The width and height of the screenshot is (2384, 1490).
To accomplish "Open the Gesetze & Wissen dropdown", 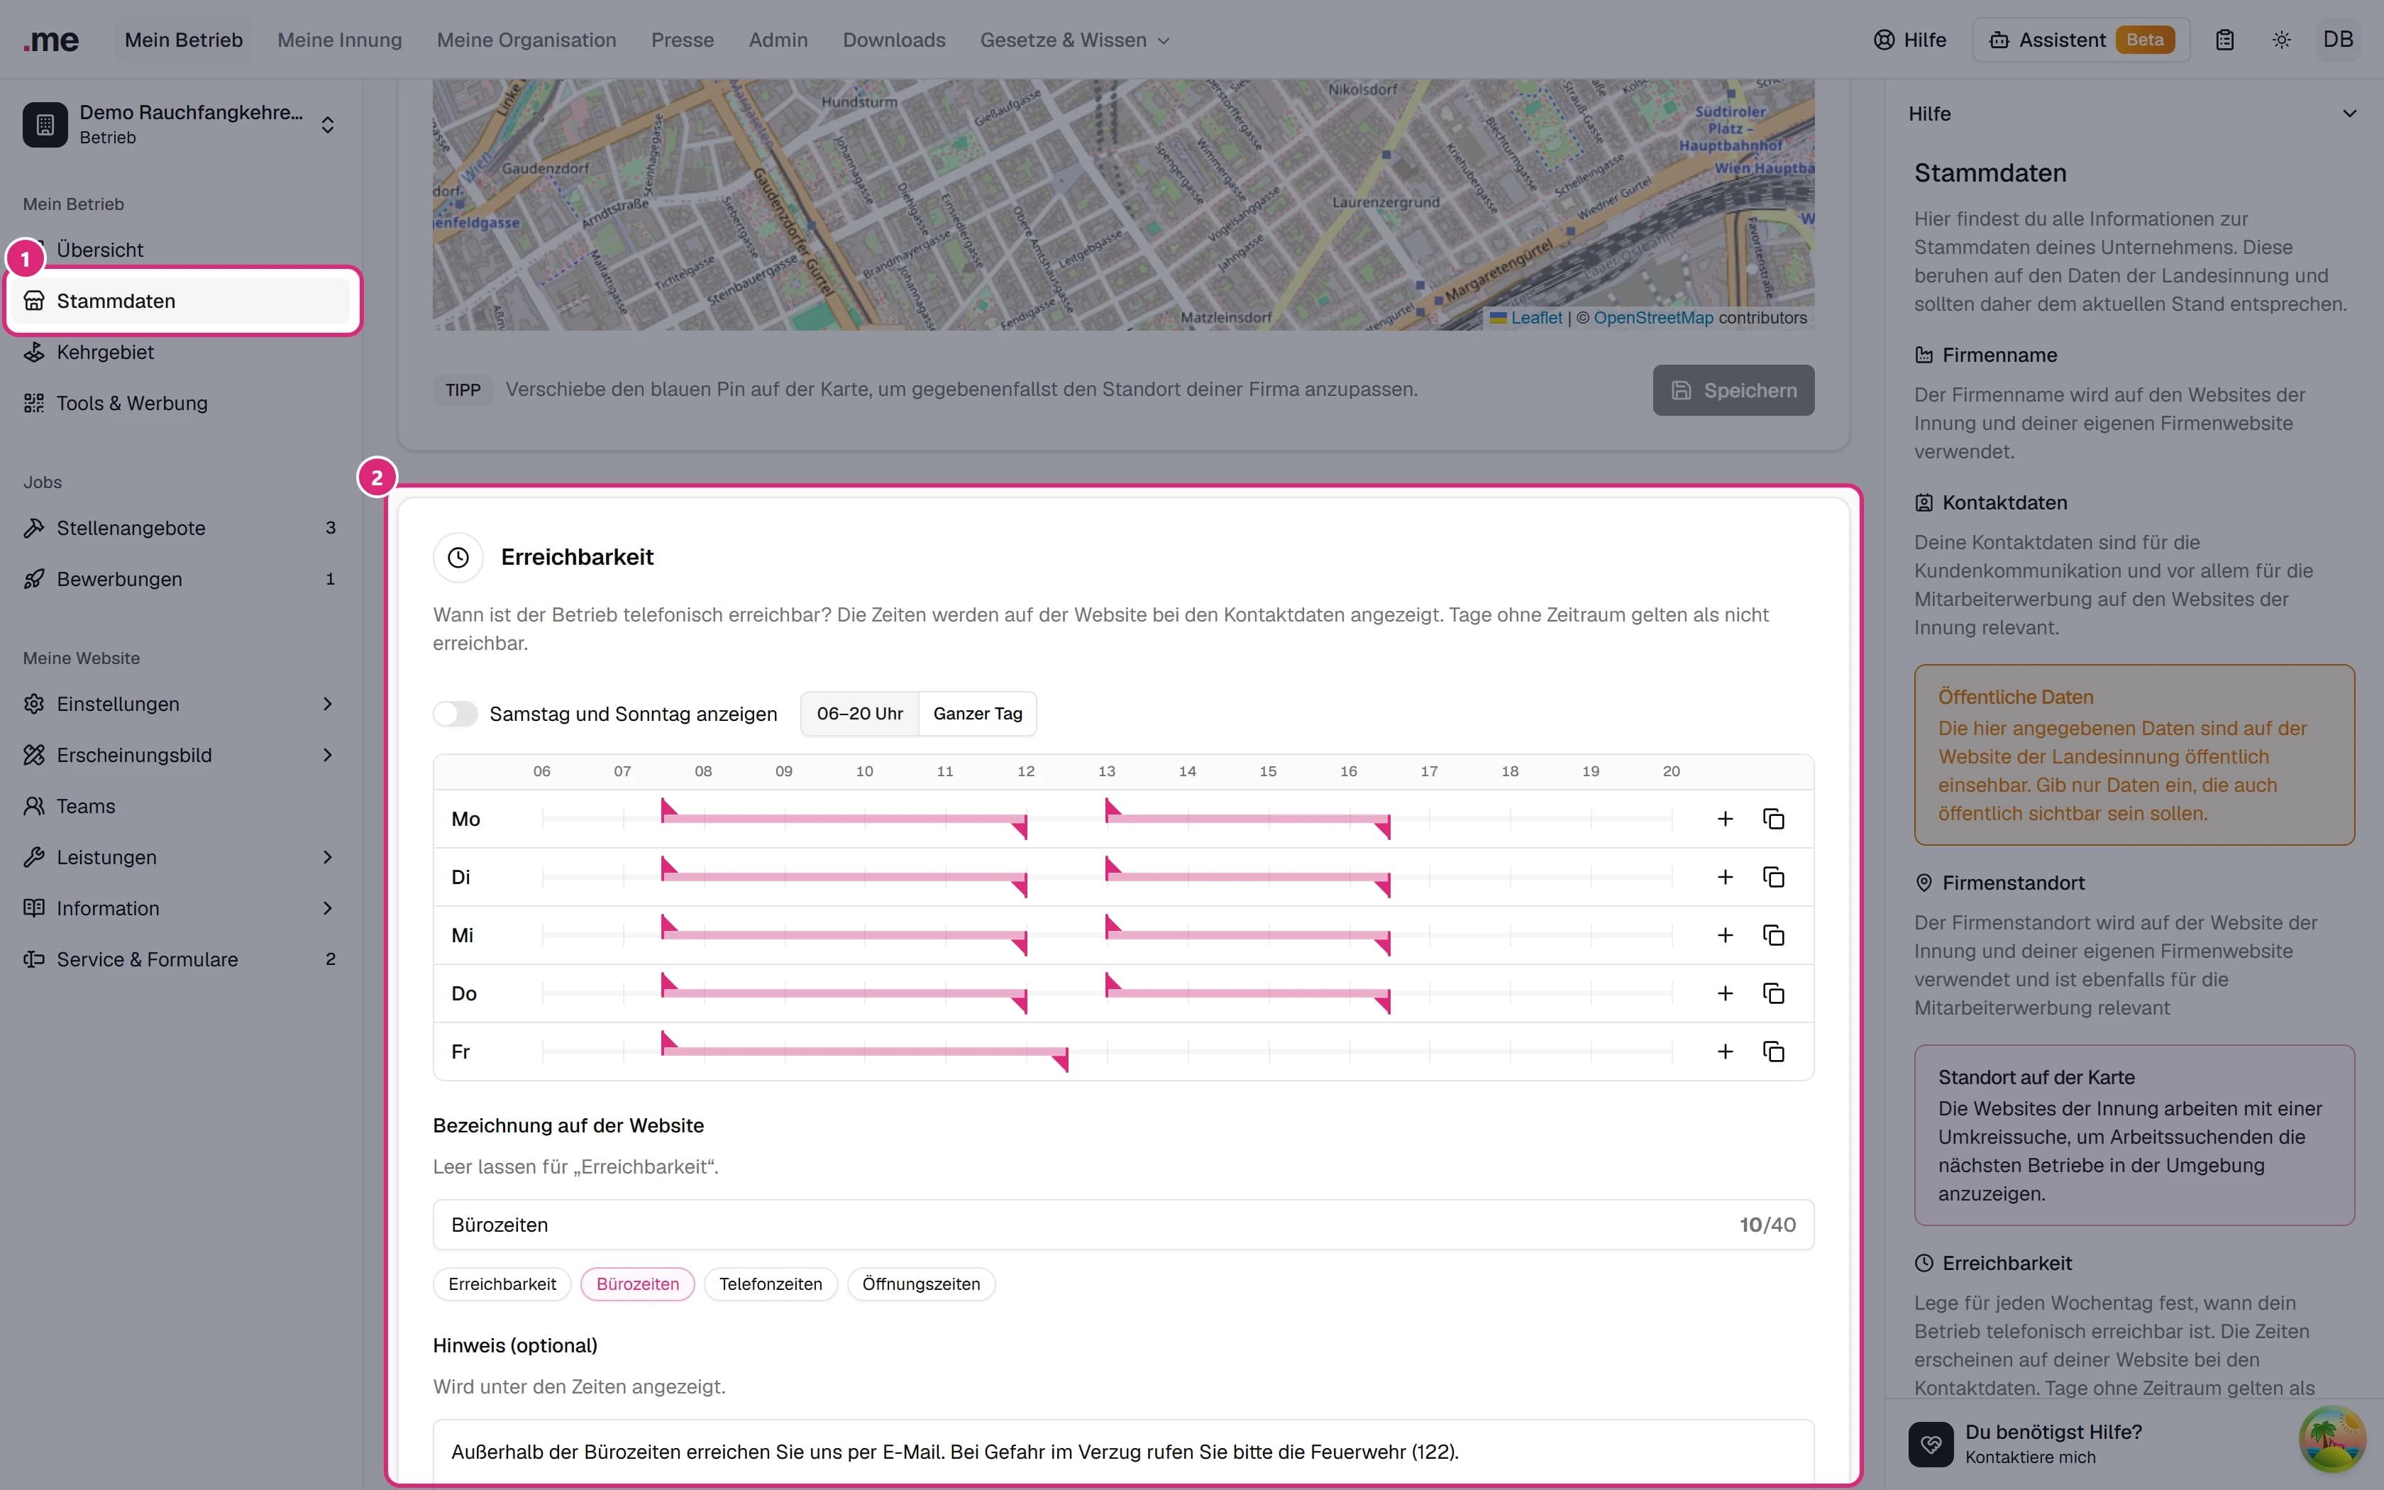I will [x=1075, y=40].
